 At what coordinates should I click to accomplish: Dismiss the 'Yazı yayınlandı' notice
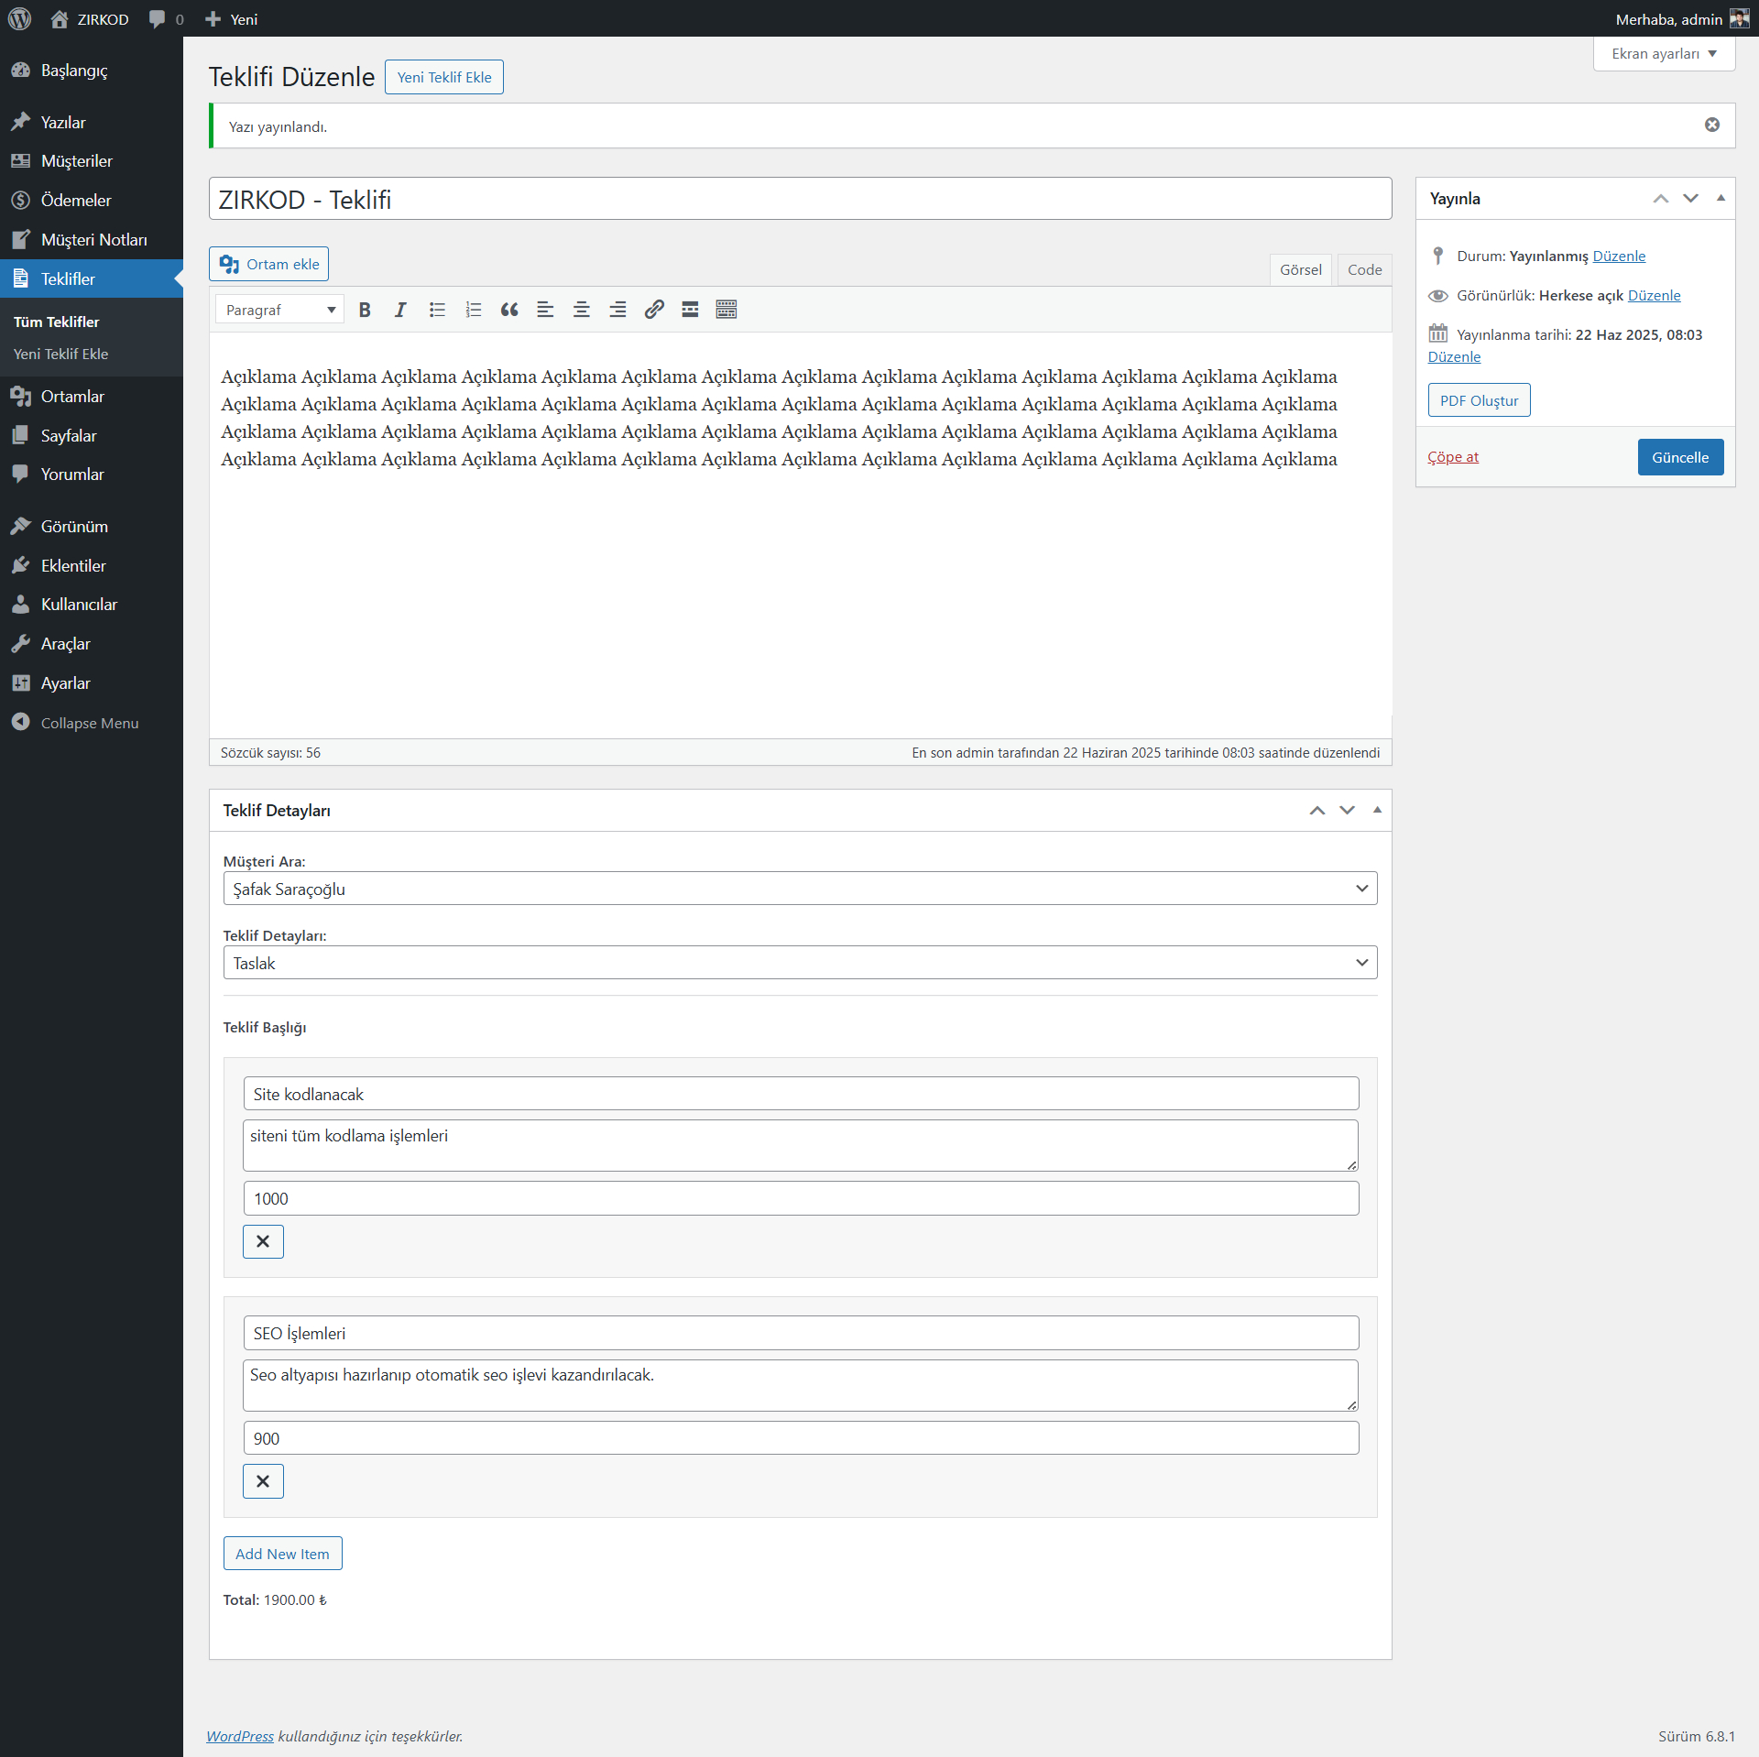pyautogui.click(x=1711, y=125)
